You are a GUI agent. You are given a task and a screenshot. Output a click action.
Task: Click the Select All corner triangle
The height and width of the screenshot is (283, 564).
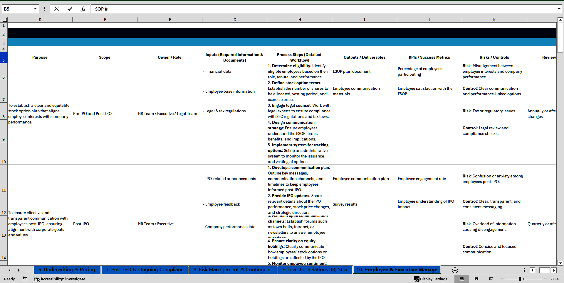5,20
